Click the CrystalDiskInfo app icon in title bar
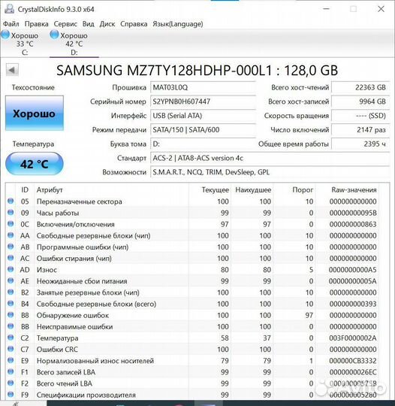 [9, 9]
